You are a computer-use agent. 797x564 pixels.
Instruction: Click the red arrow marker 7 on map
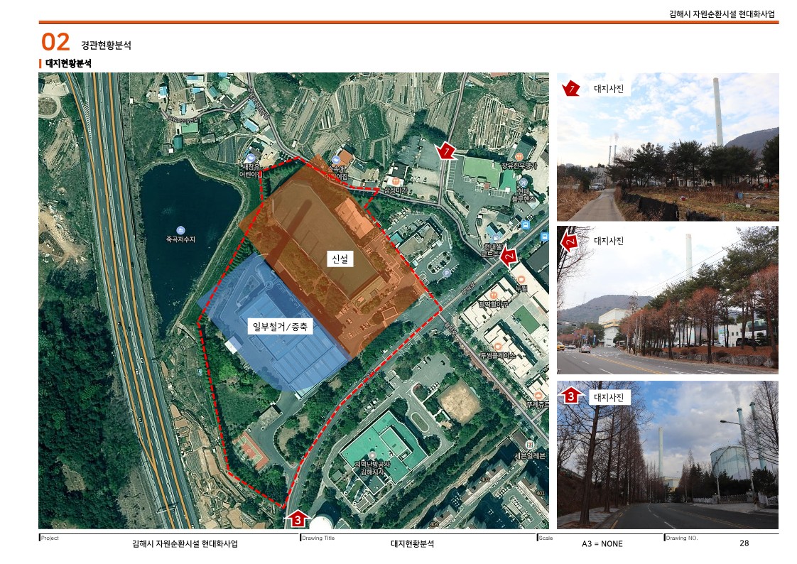(x=445, y=151)
